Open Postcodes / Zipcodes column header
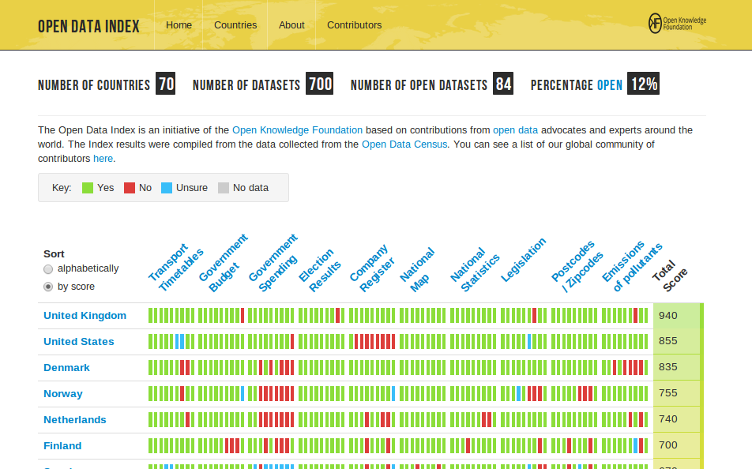 point(577,267)
